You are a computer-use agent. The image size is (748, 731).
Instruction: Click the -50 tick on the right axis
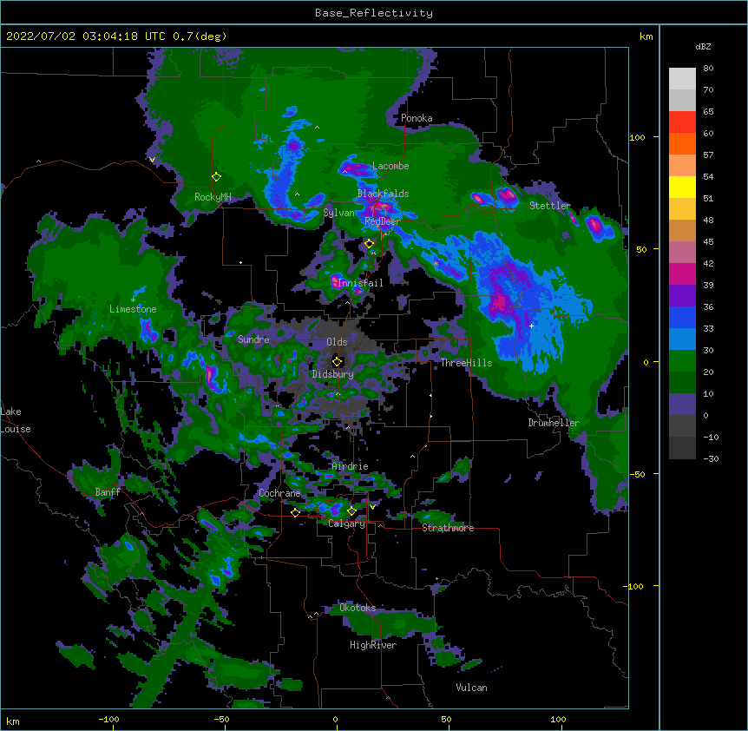coord(639,474)
